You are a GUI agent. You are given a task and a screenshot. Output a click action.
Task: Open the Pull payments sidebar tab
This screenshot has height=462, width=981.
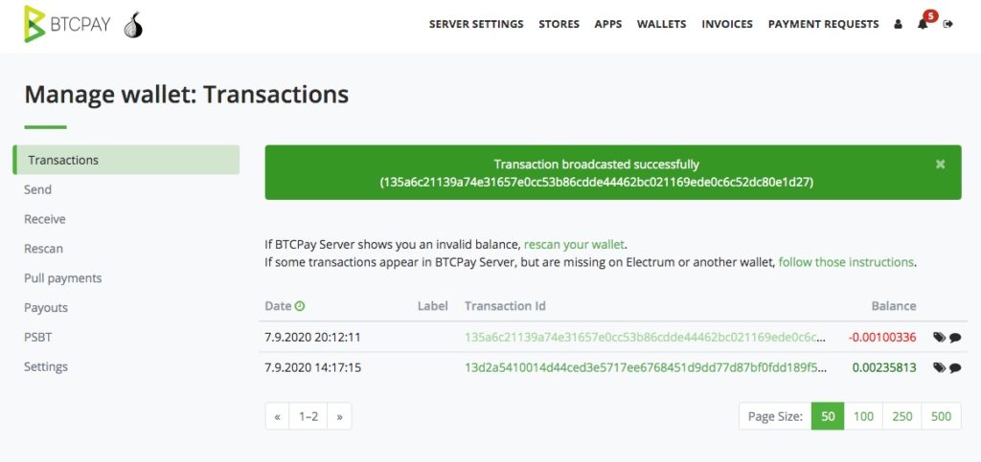click(63, 278)
